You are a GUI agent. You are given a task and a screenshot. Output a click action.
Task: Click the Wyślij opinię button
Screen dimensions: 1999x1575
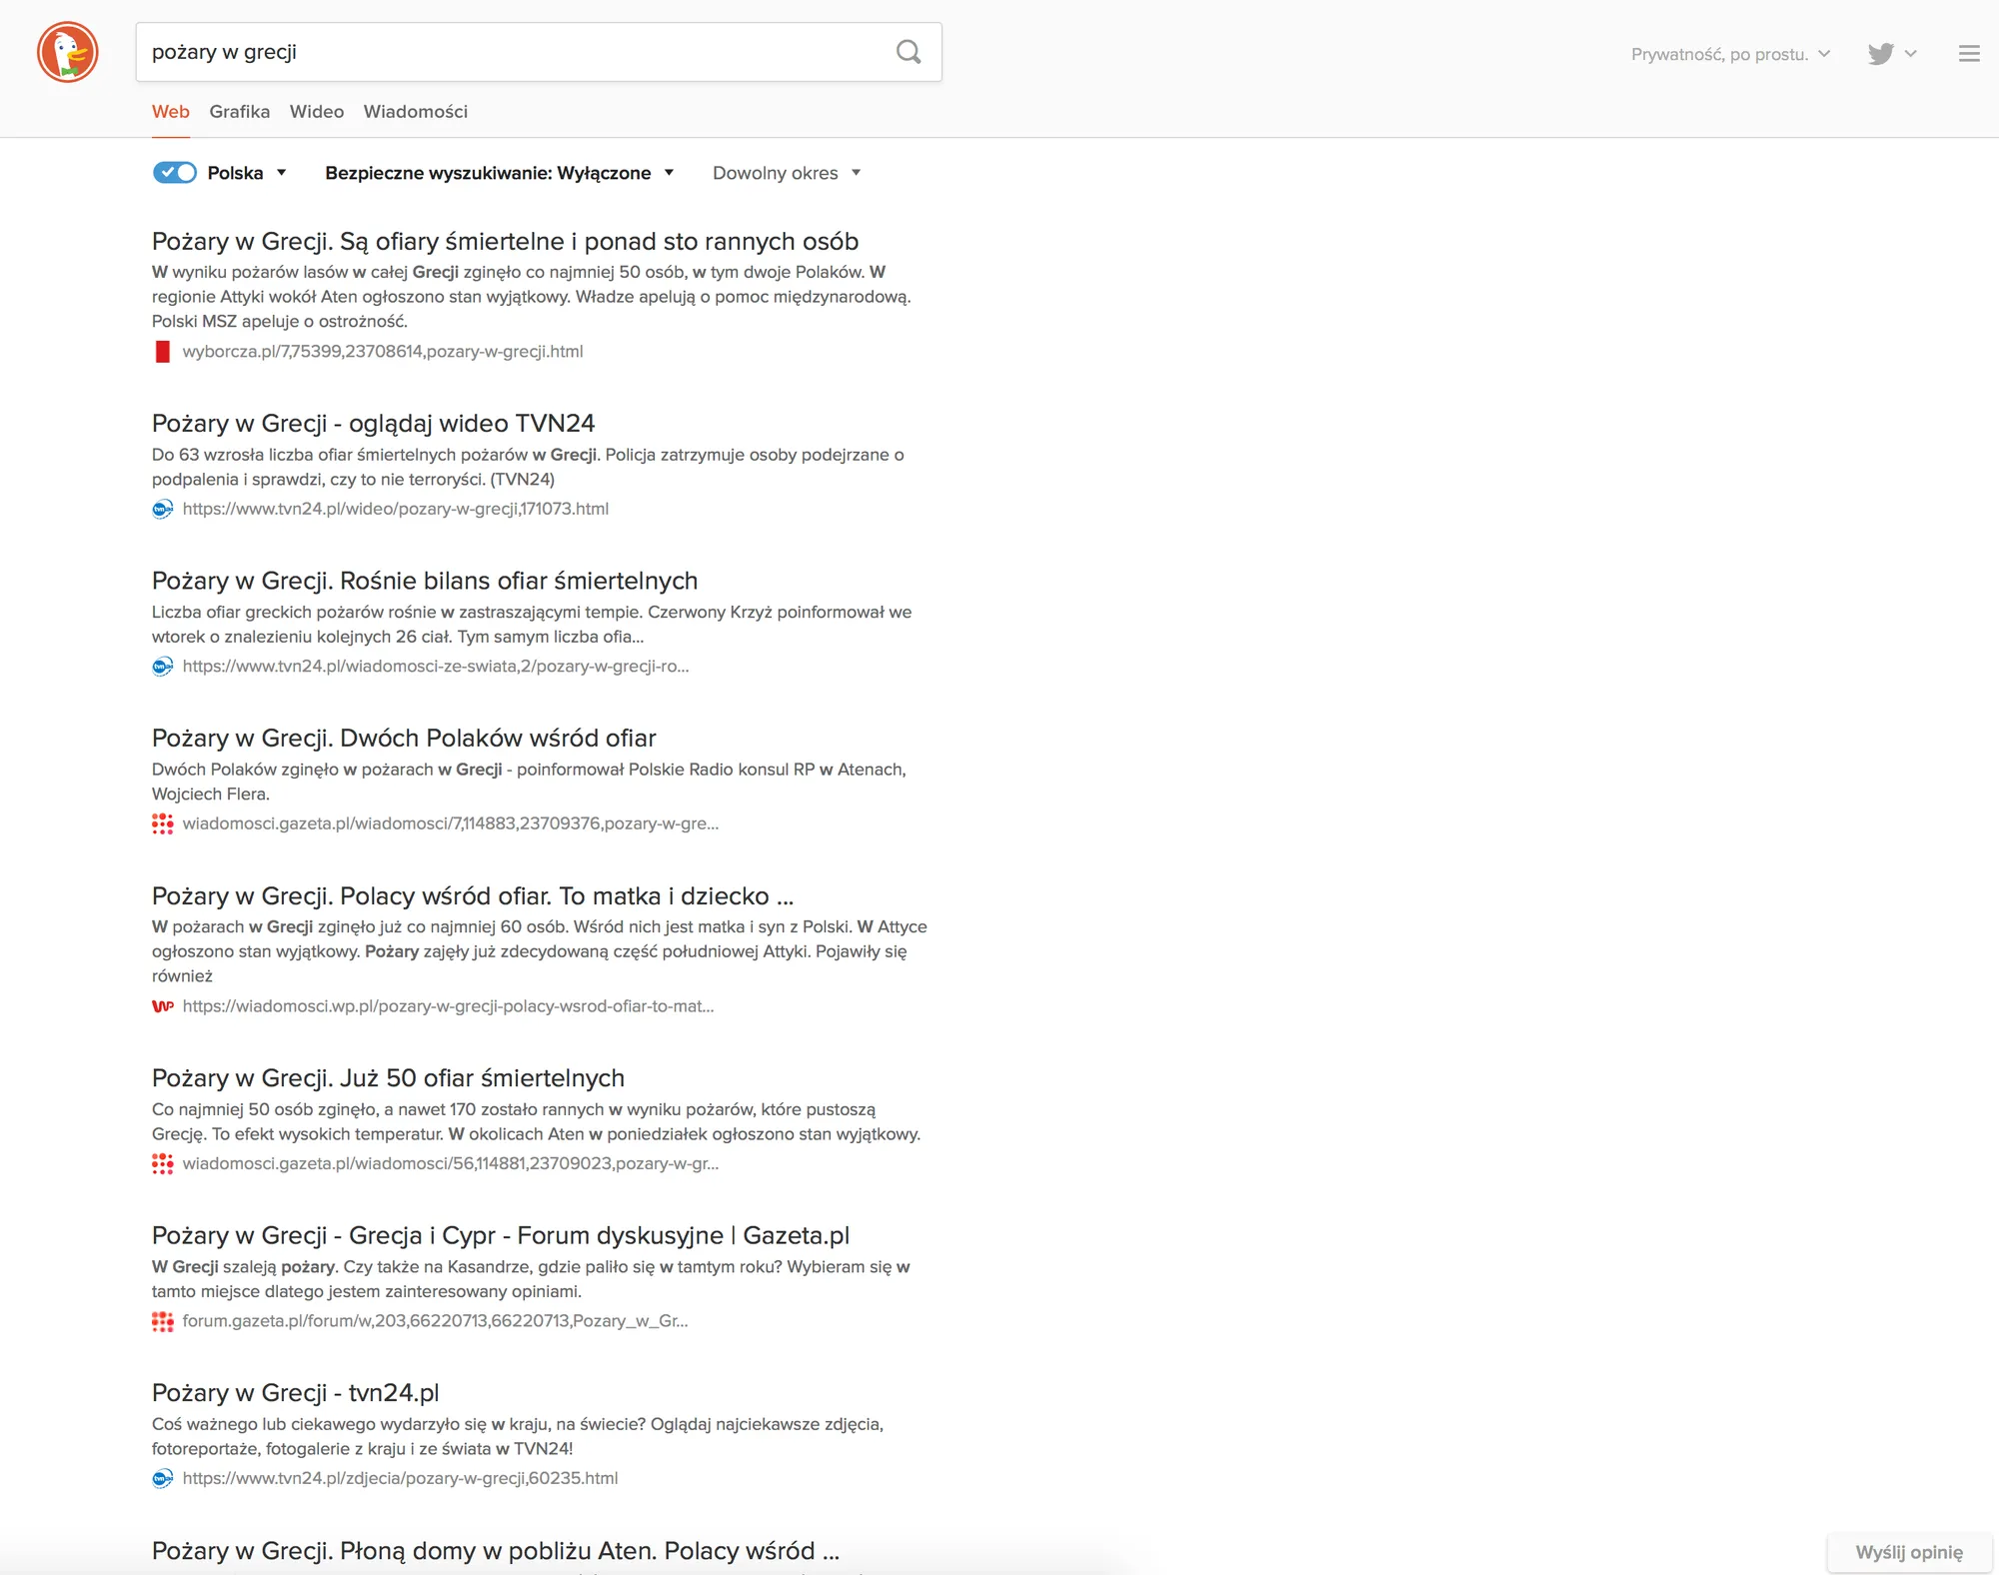pyautogui.click(x=1909, y=1553)
